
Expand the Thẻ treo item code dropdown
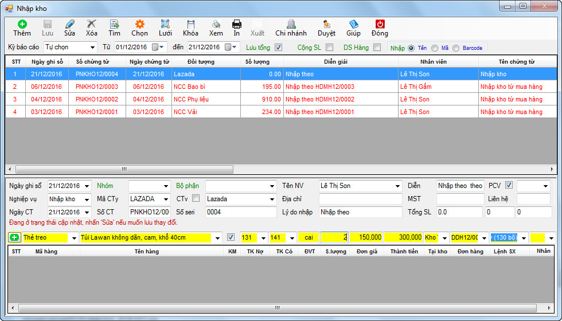tap(75, 237)
